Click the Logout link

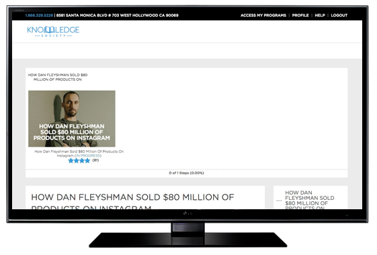(339, 15)
